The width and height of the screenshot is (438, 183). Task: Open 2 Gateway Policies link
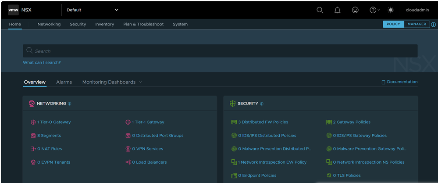pos(352,122)
